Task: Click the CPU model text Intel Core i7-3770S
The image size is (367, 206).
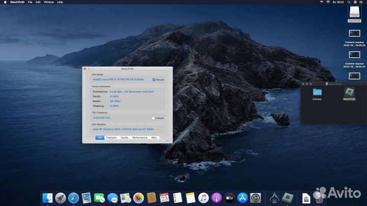Action: pyautogui.click(x=118, y=79)
